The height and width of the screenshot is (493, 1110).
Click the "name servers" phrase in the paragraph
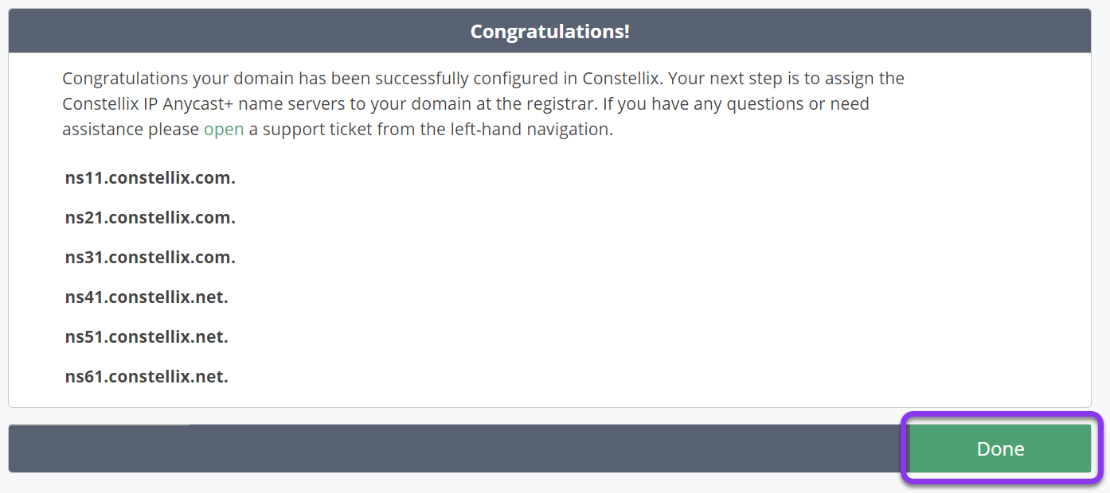[x=293, y=103]
